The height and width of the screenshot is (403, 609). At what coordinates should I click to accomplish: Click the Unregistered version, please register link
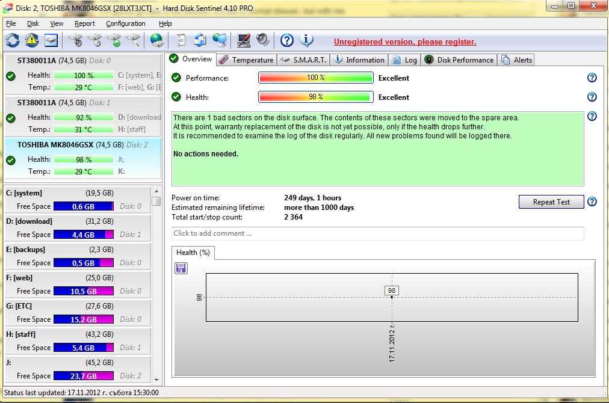click(x=405, y=42)
